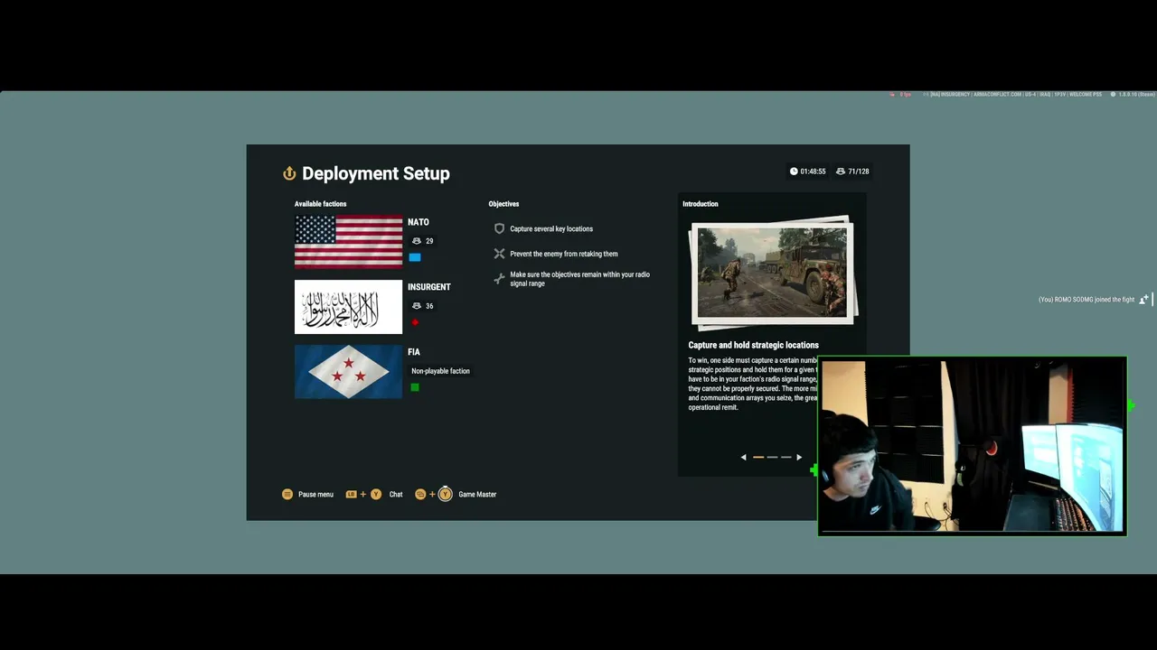The width and height of the screenshot is (1157, 650).
Task: Click the ROMO SODMG joined the fight notification
Action: 1086,300
